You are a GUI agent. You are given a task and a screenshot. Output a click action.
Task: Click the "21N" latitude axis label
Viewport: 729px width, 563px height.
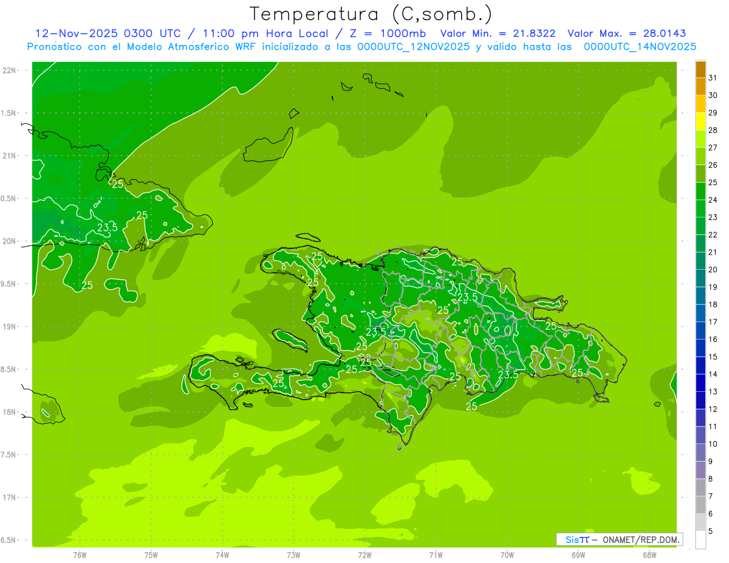coord(10,155)
